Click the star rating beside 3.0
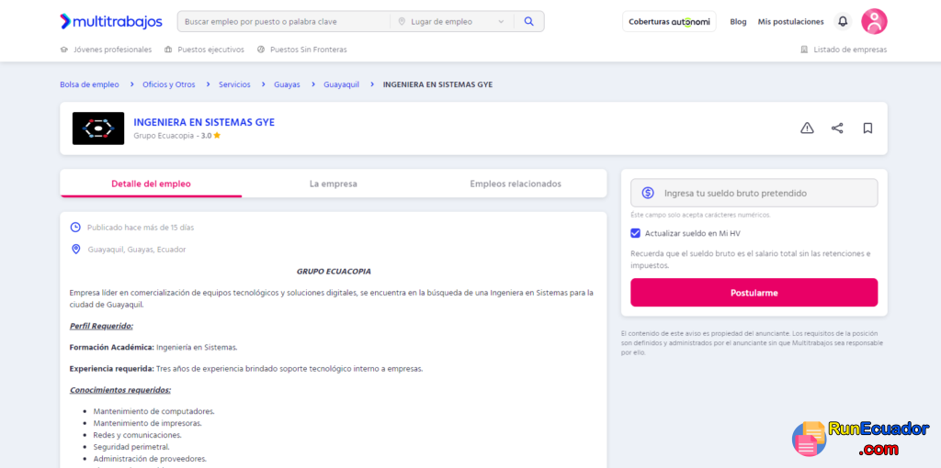This screenshot has width=941, height=468. click(x=217, y=136)
